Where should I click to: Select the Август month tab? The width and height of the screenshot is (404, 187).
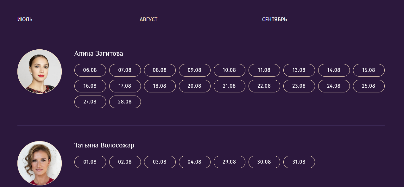148,20
